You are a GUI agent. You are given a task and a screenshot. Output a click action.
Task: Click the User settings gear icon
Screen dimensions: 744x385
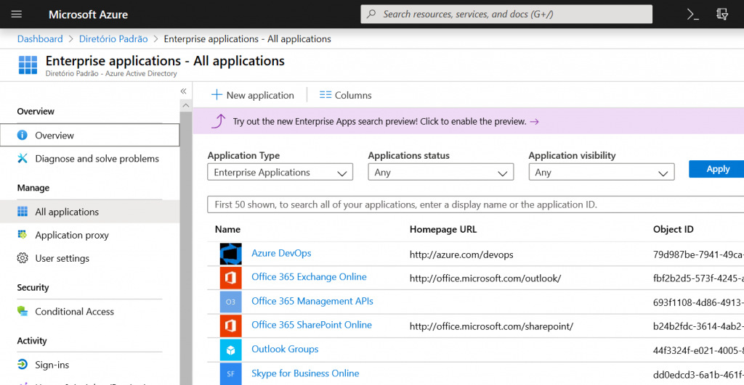click(x=23, y=258)
